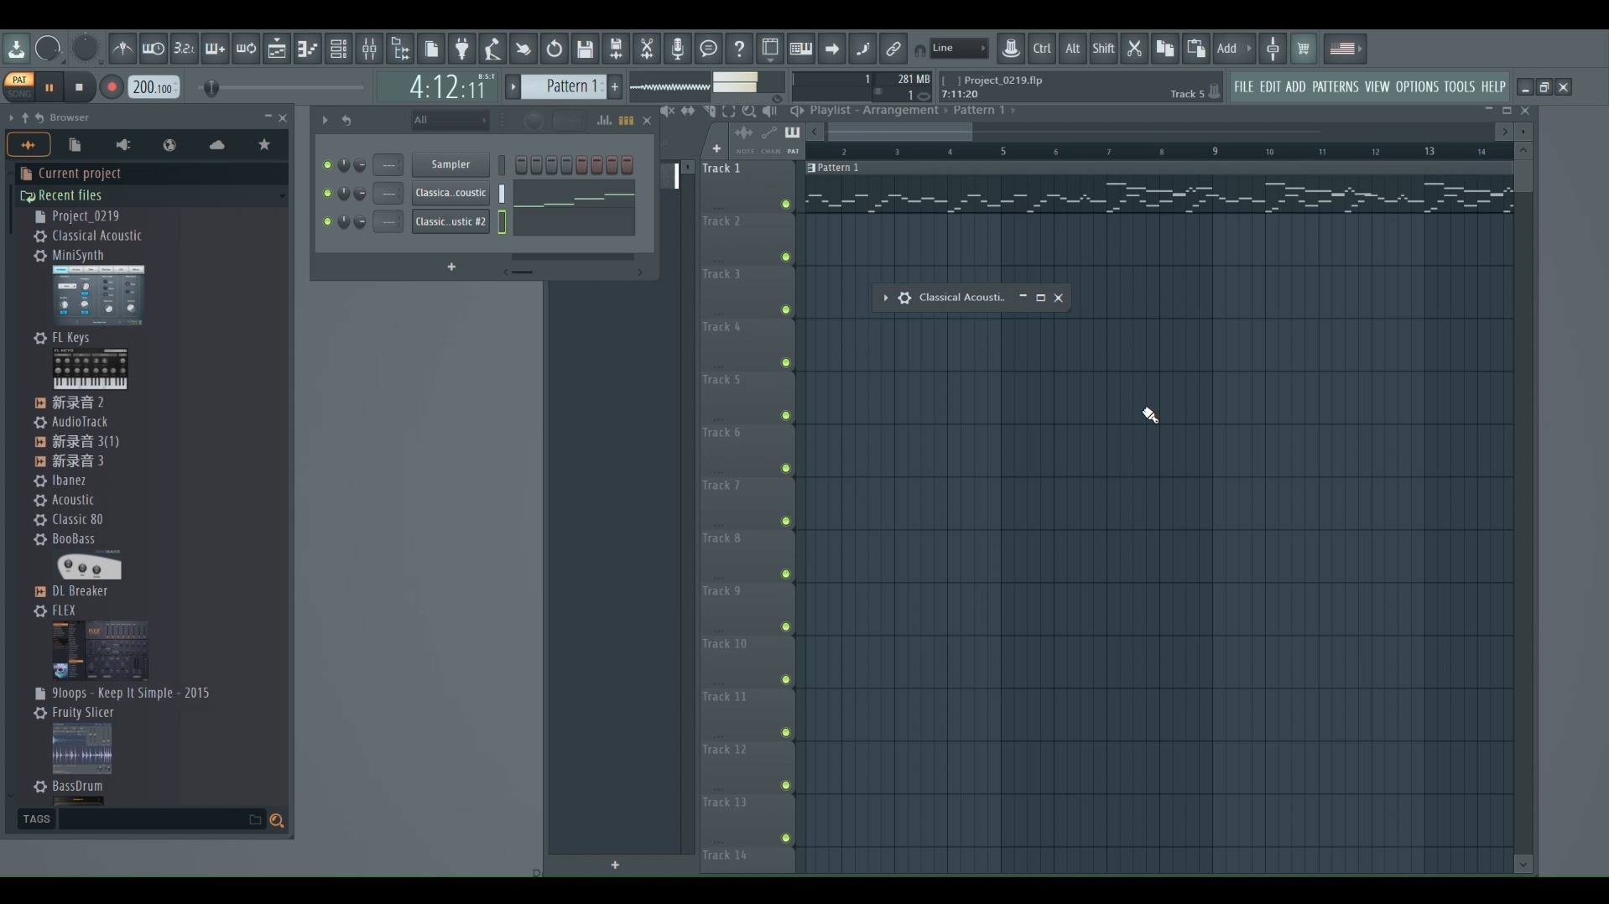This screenshot has height=904, width=1609.
Task: Click the graph editor bars icon in Channel Rack
Action: (x=604, y=121)
